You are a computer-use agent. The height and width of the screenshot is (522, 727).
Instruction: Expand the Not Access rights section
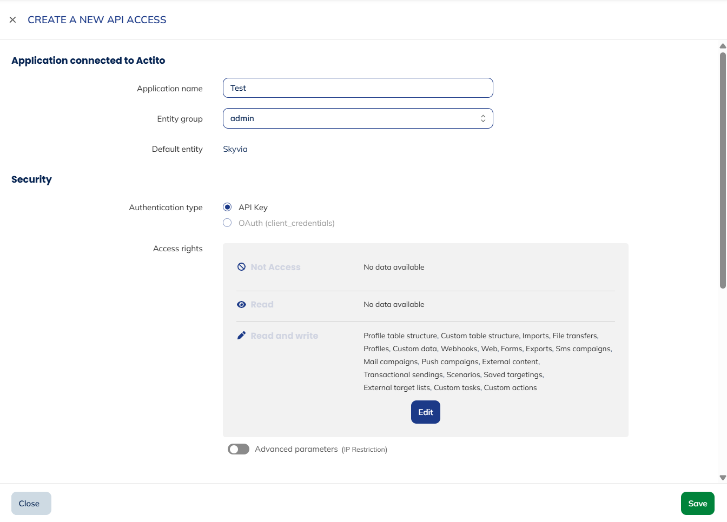[275, 266]
